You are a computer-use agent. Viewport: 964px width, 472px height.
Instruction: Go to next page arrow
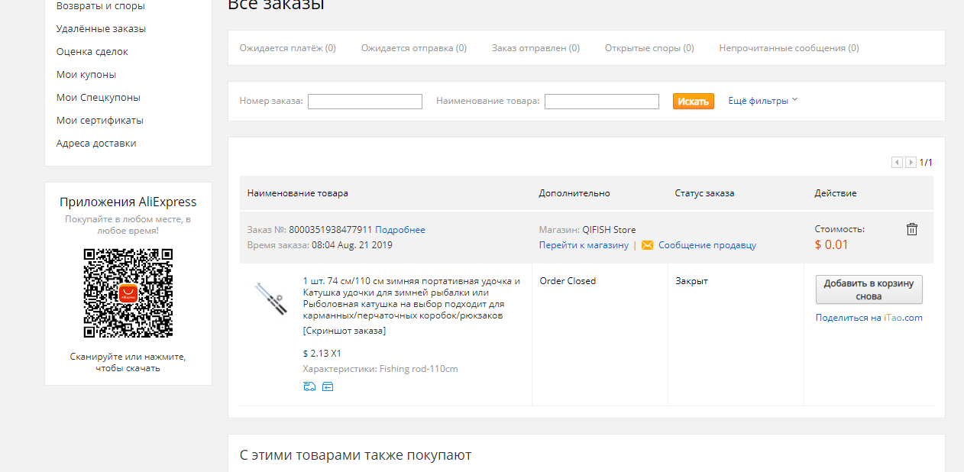click(911, 162)
